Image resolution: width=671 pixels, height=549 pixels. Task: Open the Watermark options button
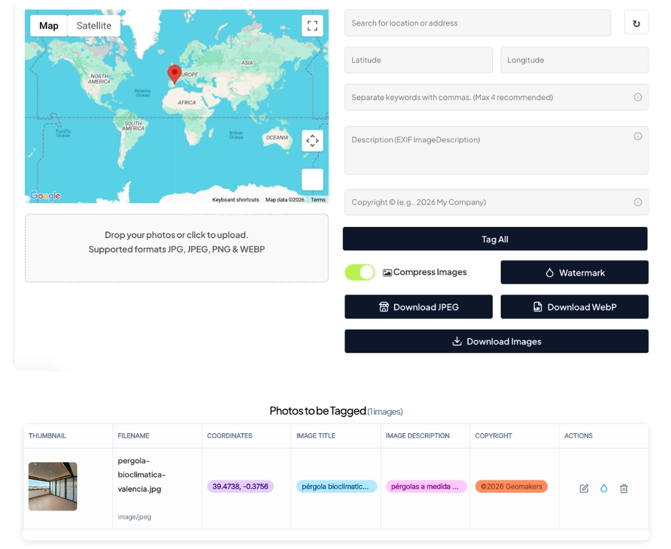tap(574, 273)
